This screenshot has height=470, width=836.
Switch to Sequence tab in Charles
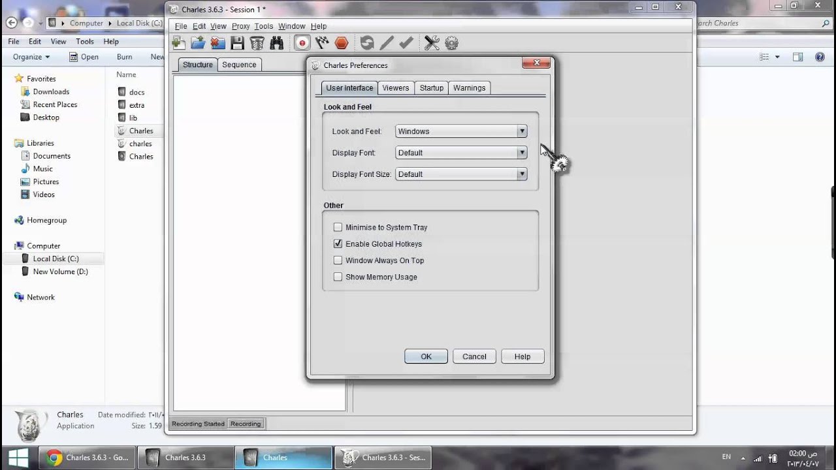239,65
